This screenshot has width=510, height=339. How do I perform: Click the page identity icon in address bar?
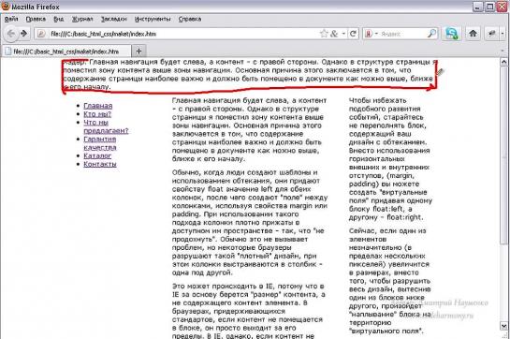[41, 34]
